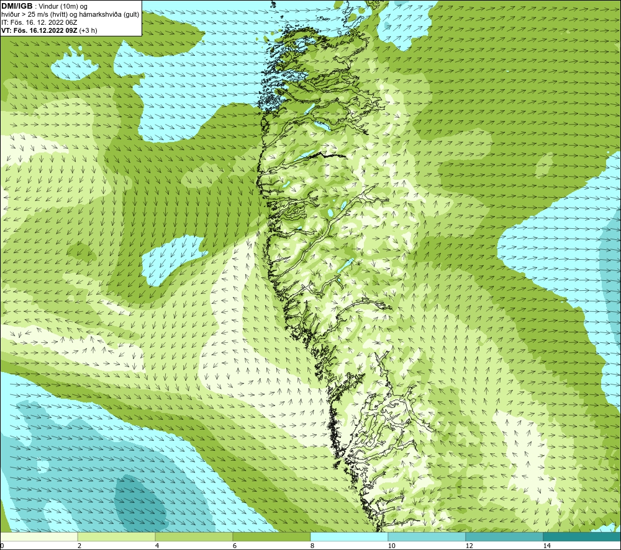Click the "VT: Fös. 16.12.2022 09Z (+3 h)" line
621x550 pixels.
point(49,30)
